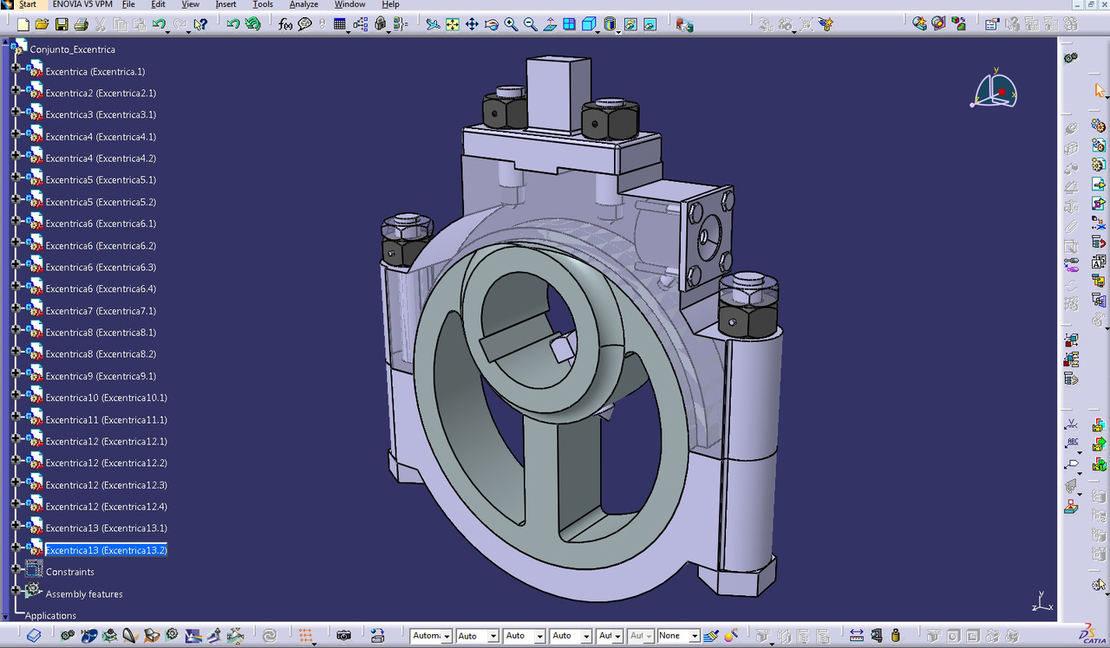This screenshot has width=1110, height=648.
Task: Click the Zoom Out magnifier
Action: click(x=530, y=25)
